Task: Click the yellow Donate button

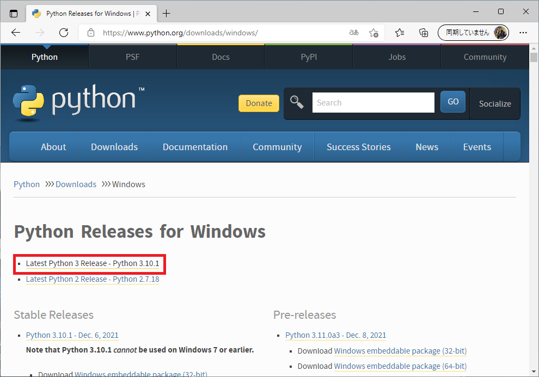Action: (x=259, y=103)
